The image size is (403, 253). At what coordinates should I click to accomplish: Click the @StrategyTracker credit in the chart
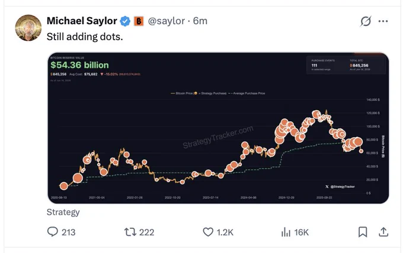[x=340, y=187]
